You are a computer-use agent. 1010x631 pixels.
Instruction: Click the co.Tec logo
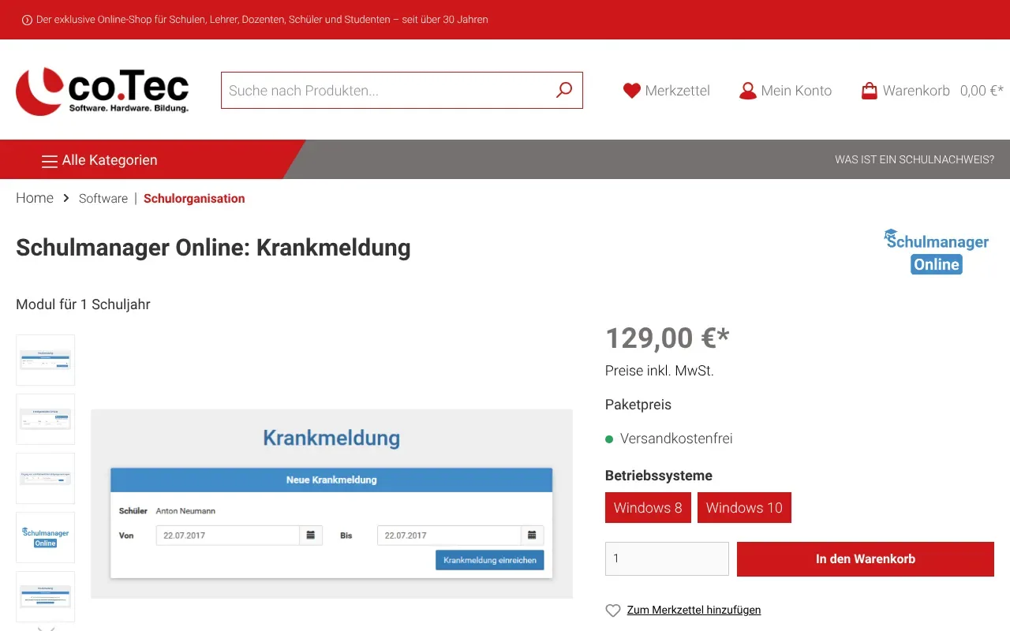coord(101,89)
